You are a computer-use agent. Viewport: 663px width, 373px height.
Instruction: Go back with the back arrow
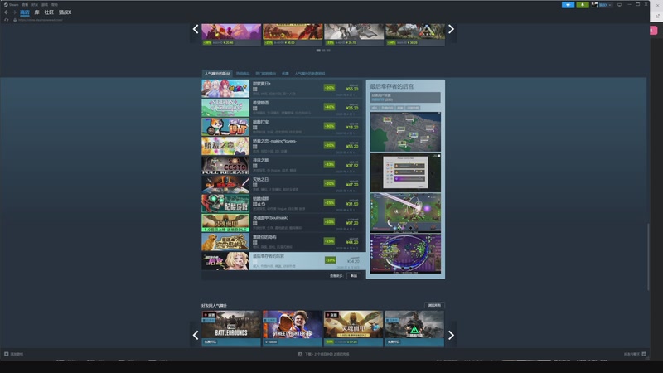click(x=6, y=12)
